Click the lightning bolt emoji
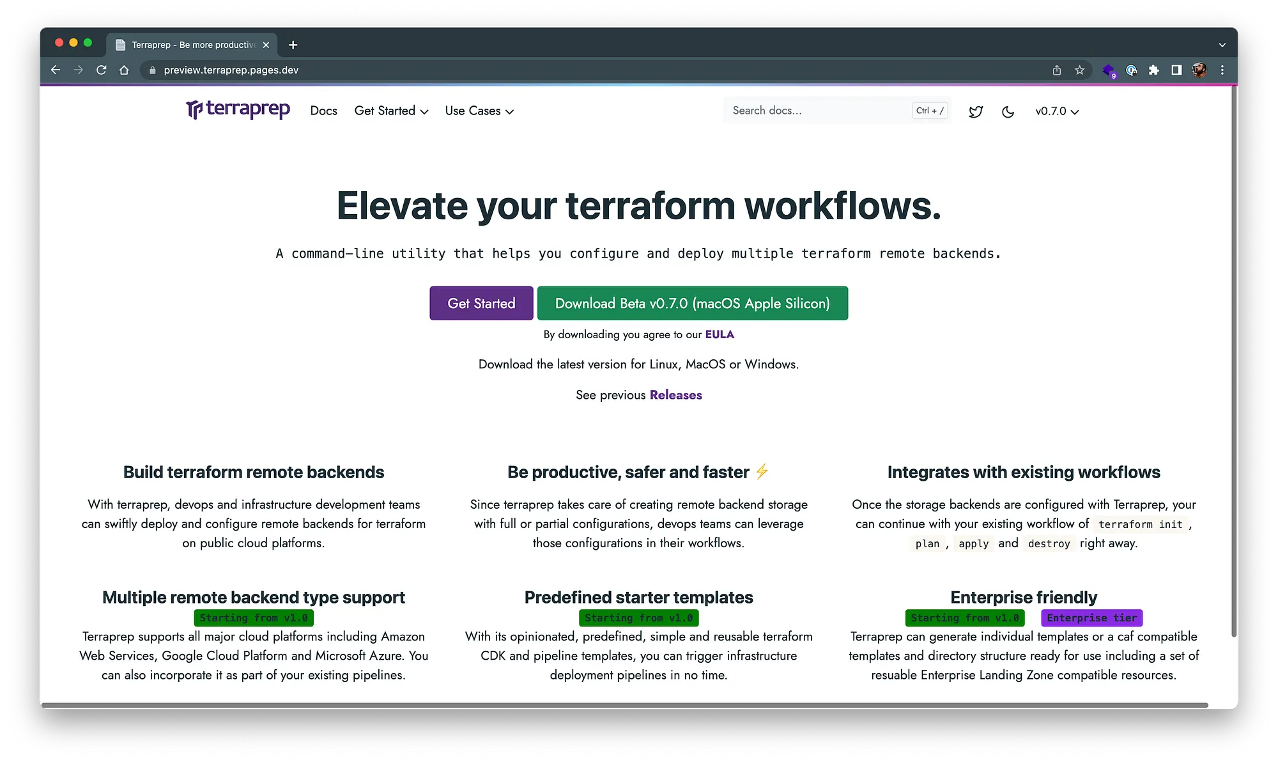This screenshot has width=1278, height=762. point(762,472)
